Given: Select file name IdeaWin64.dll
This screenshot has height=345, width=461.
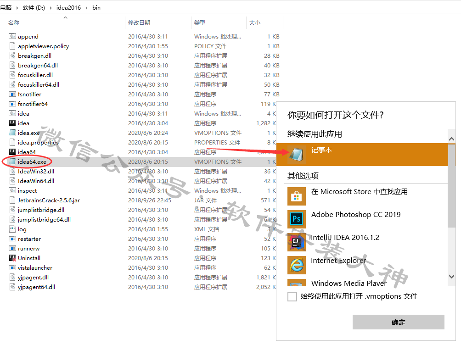Looking at the screenshot, I should click(x=36, y=181).
